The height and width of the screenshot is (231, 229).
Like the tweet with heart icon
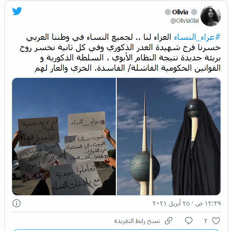coord(216,221)
